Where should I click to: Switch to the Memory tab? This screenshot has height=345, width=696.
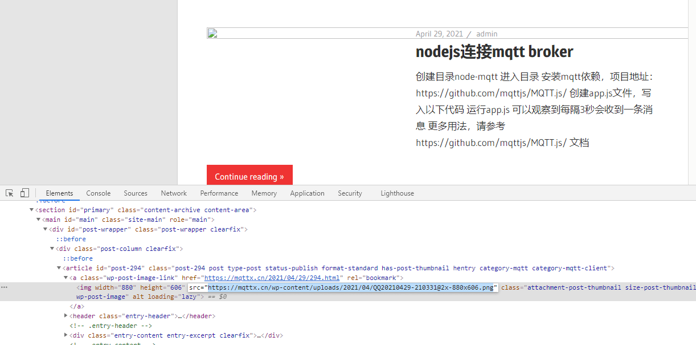[264, 193]
